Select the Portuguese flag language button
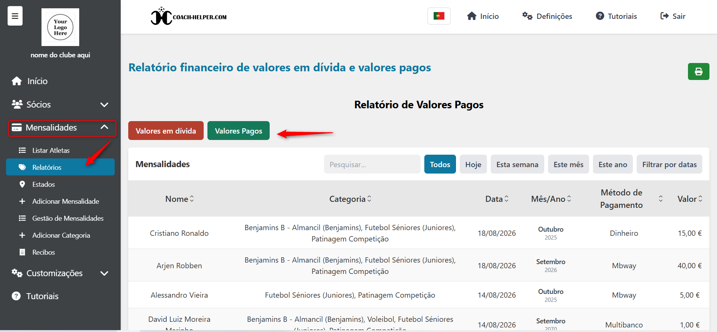717x332 pixels. [439, 16]
